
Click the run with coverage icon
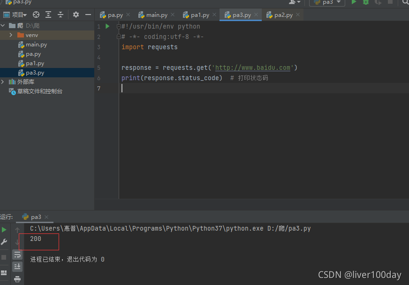(x=378, y=2)
